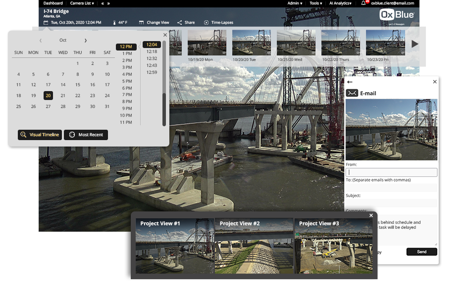Open the 10/19/20 Mon thumbnail

pyautogui.click(x=207, y=43)
